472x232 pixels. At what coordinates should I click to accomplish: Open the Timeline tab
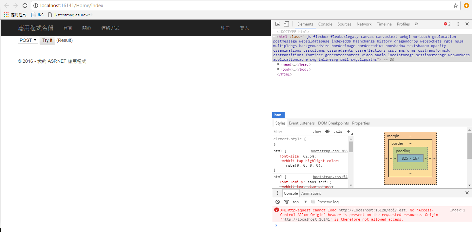[x=384, y=24]
